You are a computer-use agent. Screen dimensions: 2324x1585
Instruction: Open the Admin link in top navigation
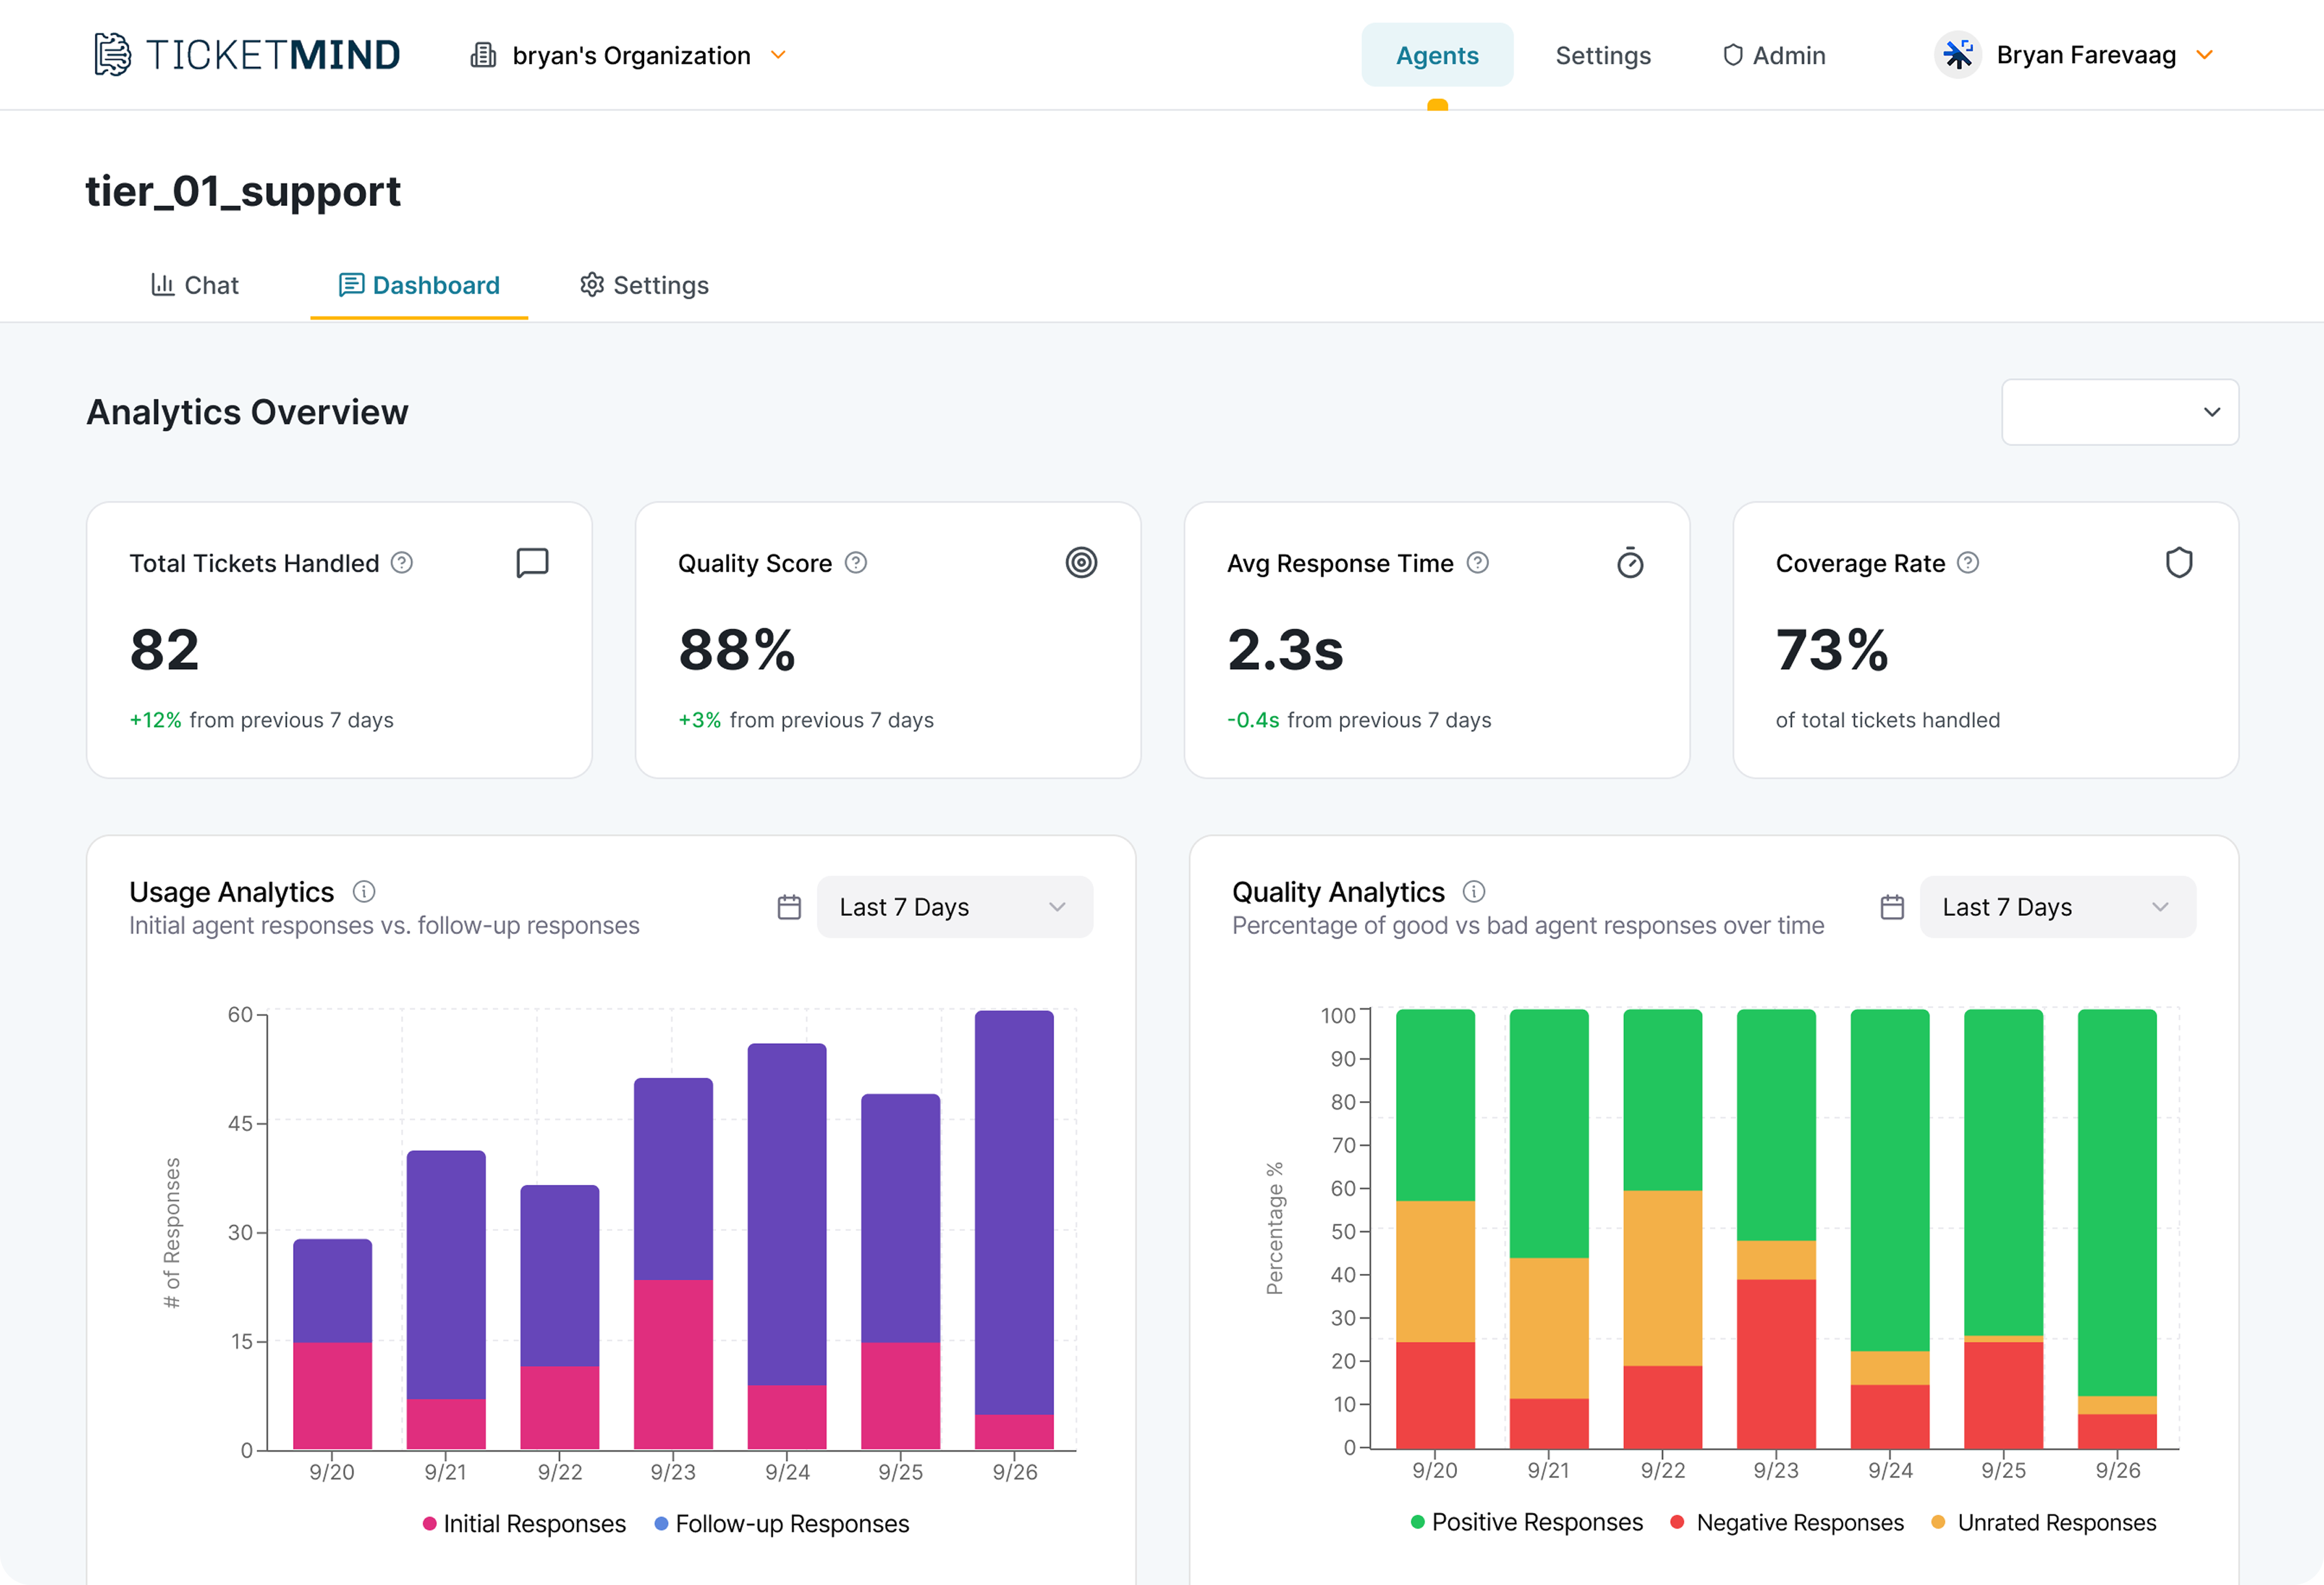pos(1774,56)
